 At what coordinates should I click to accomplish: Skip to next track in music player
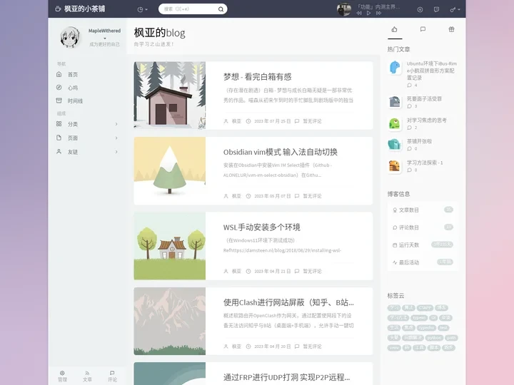(x=378, y=13)
